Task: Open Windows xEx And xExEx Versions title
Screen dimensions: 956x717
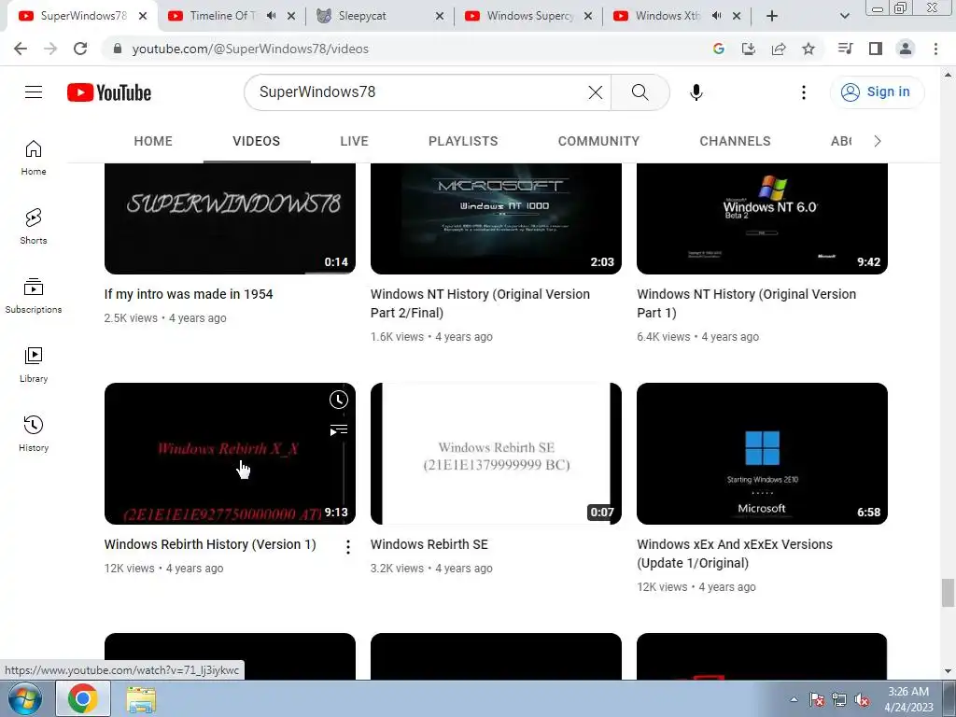Action: point(735,554)
